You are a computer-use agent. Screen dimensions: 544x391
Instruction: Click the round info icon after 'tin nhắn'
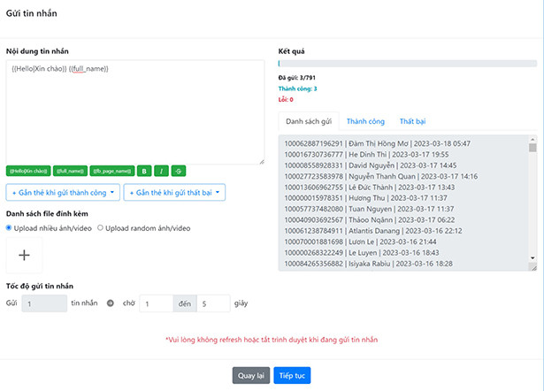coord(111,303)
